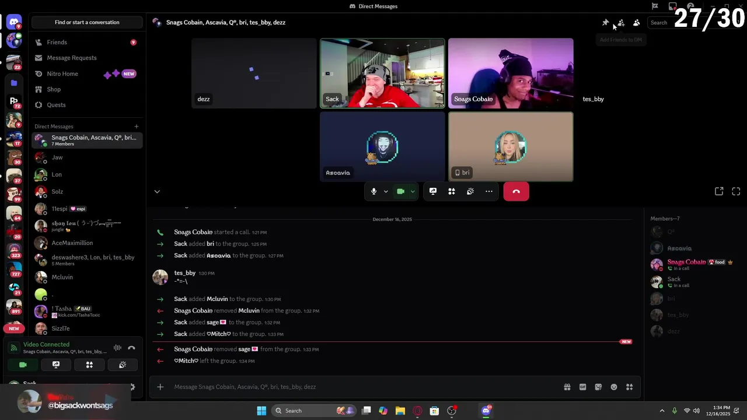This screenshot has width=747, height=420.
Task: Select the Ascavia participant tile
Action: click(382, 146)
